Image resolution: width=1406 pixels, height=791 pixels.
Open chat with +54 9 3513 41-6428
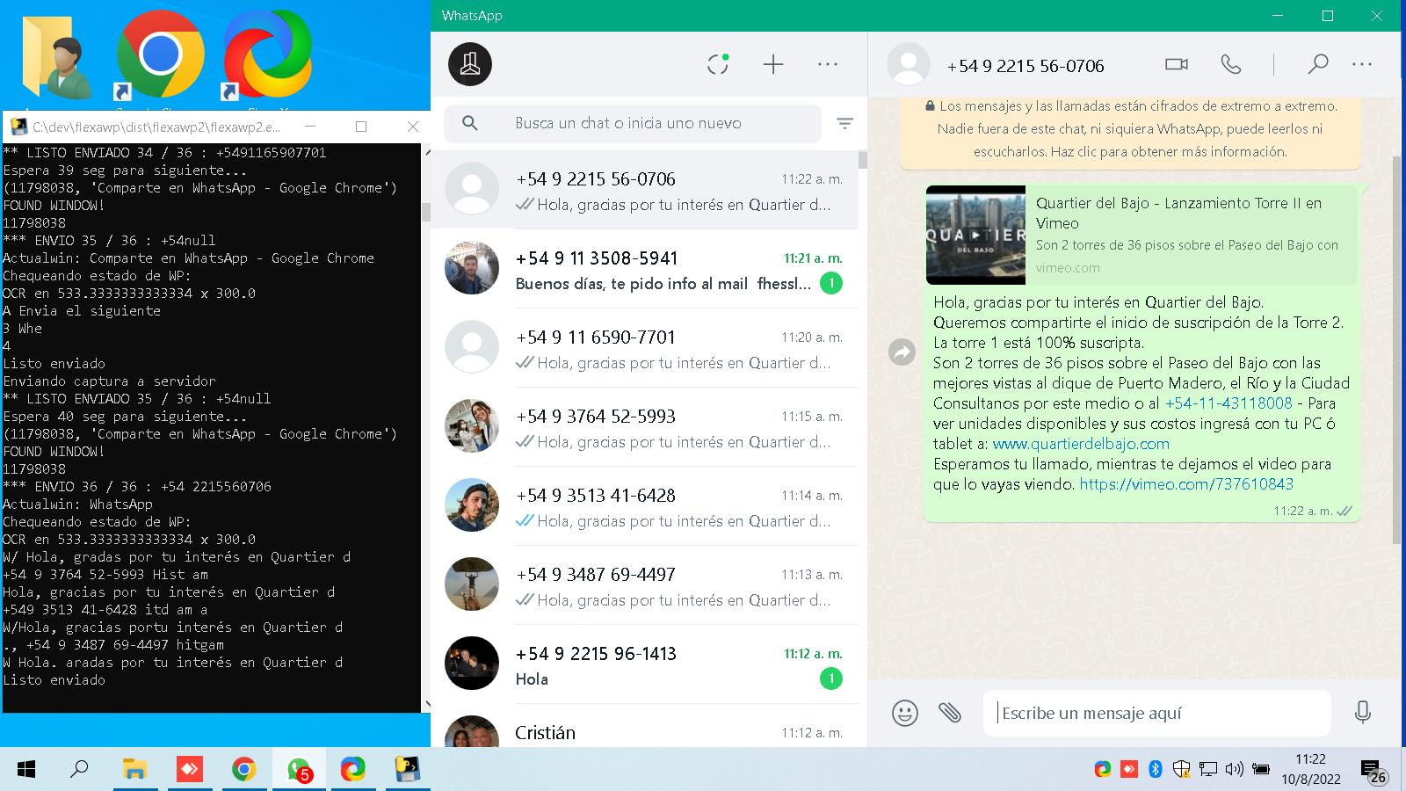click(644, 506)
